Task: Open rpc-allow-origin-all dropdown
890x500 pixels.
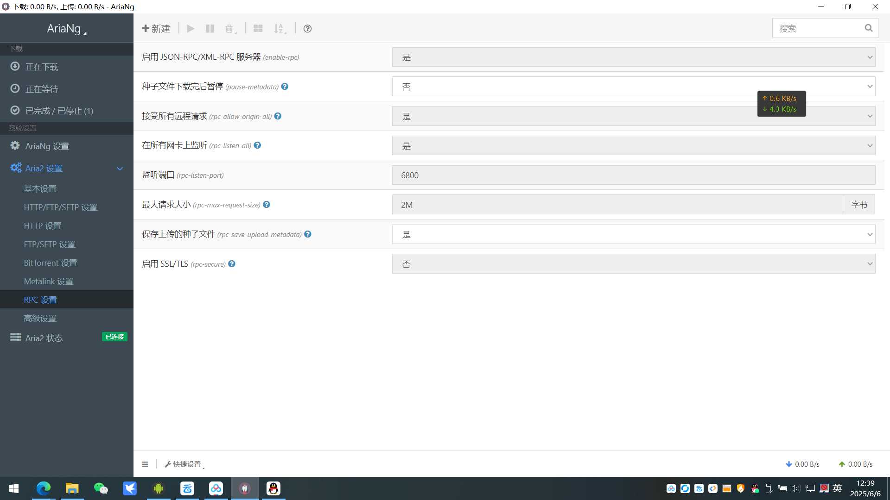Action: pos(634,116)
